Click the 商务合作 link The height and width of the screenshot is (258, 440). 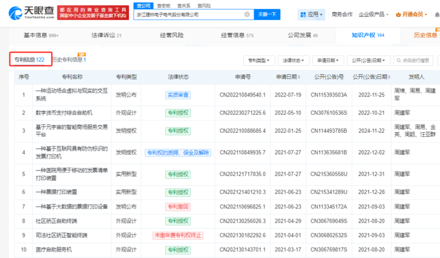pyautogui.click(x=342, y=14)
